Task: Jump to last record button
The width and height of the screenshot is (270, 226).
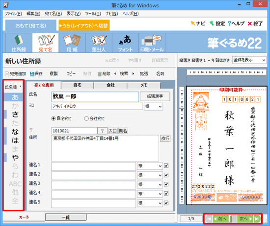Action: tap(257, 219)
